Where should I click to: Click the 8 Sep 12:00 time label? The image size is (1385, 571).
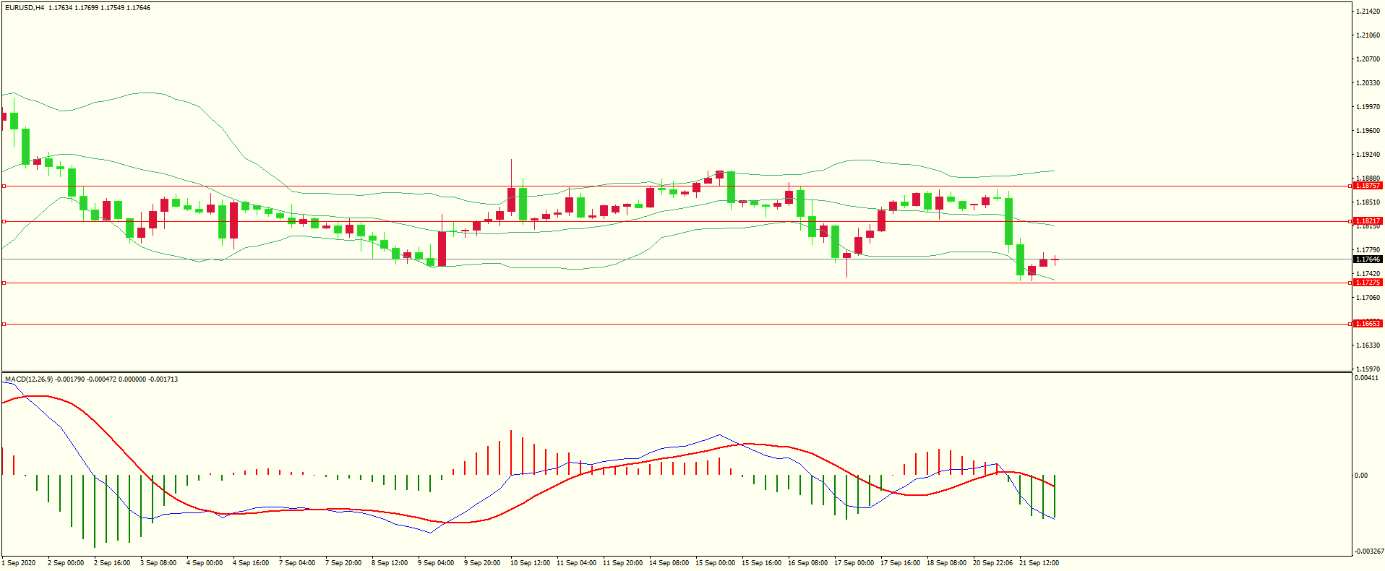(x=390, y=563)
